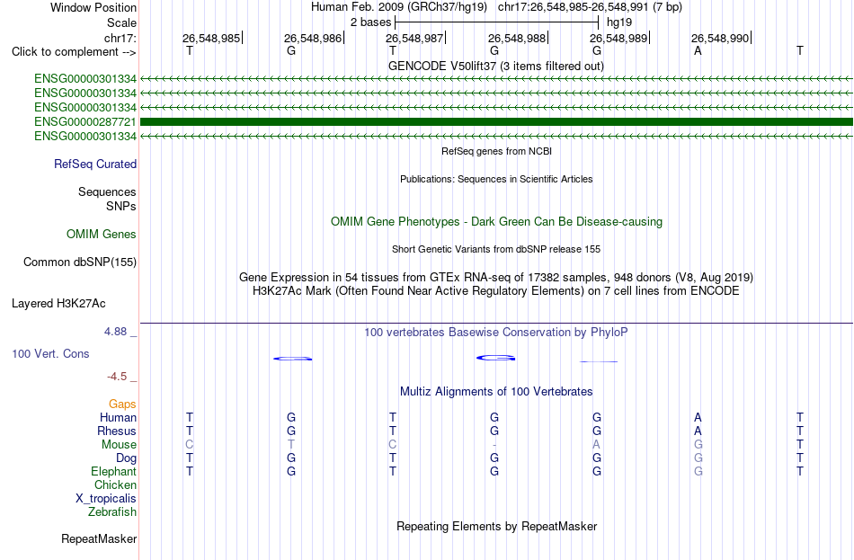Image resolution: width=854 pixels, height=560 pixels.
Task: Click the Sequences track label
Action: [107, 191]
